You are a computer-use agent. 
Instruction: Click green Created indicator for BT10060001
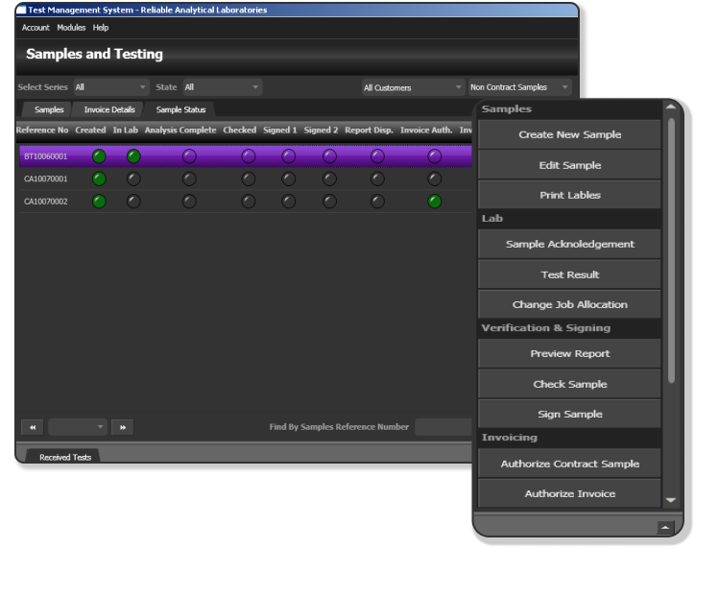pos(99,156)
